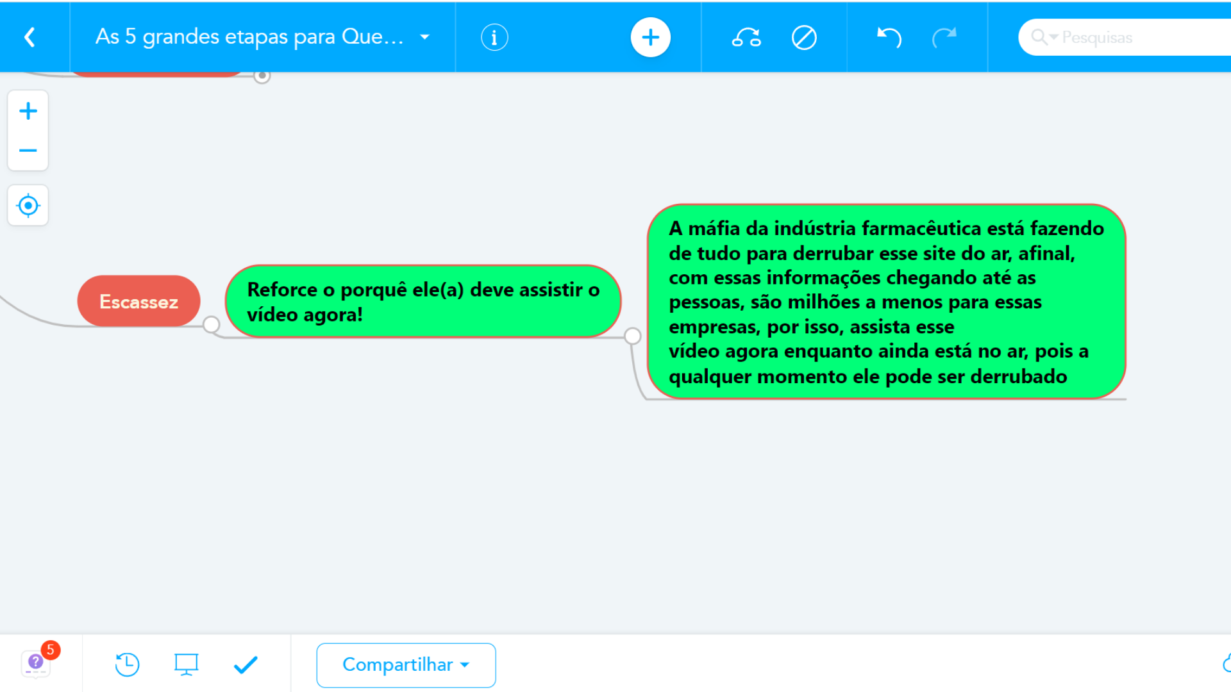Redo the last action
The height and width of the screenshot is (692, 1231).
click(x=944, y=37)
